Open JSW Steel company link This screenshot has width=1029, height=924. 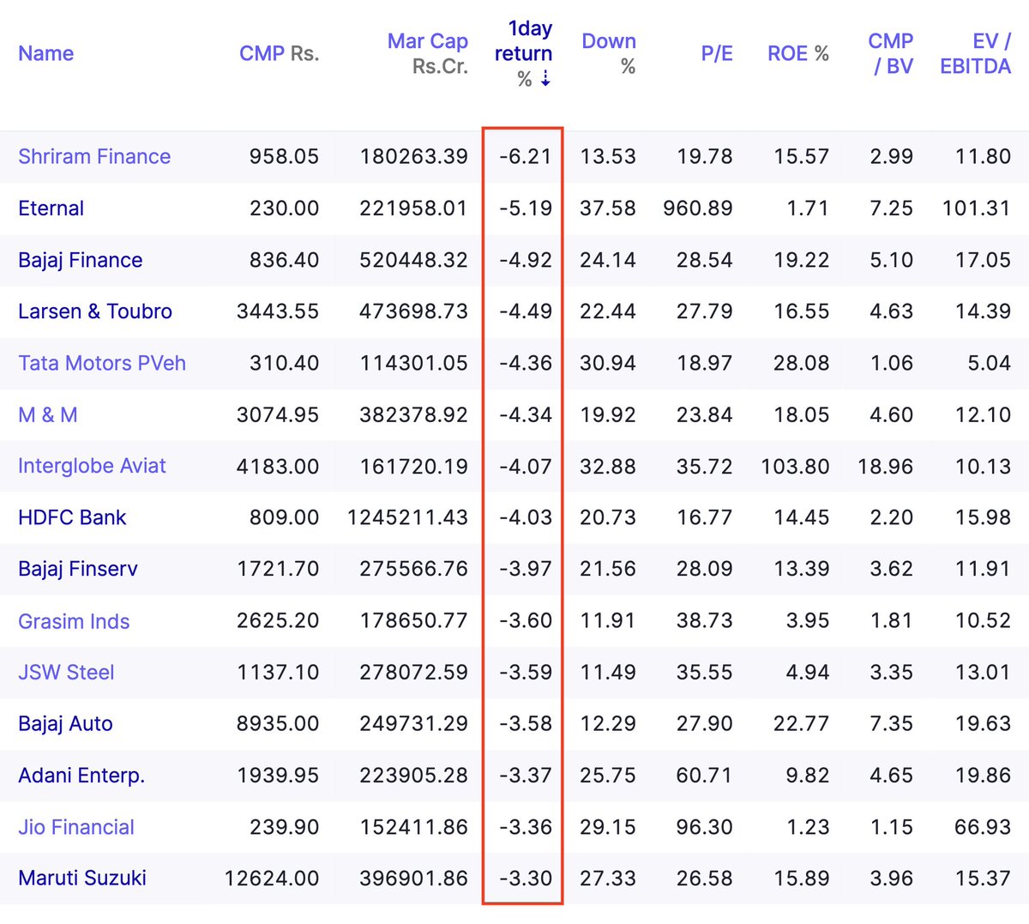tap(66, 673)
